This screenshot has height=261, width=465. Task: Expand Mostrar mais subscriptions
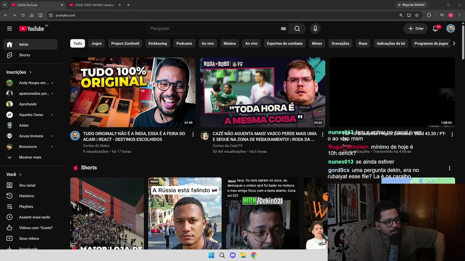[31, 157]
